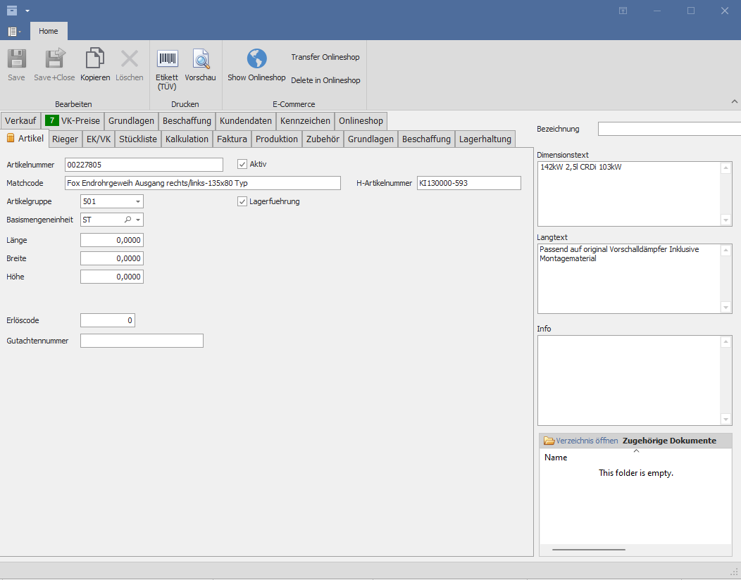Click into the Gutachtennummer input field
The height and width of the screenshot is (580, 741).
pos(142,341)
